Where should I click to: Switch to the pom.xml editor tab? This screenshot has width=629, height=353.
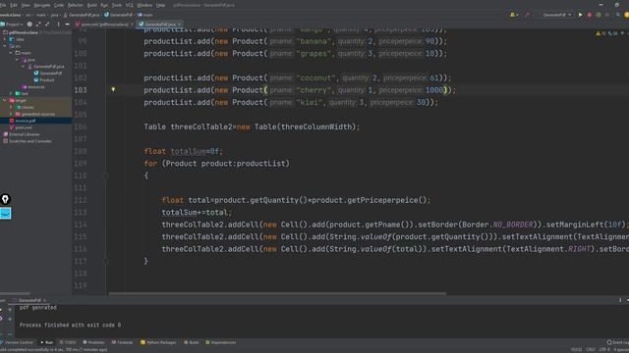coord(105,25)
